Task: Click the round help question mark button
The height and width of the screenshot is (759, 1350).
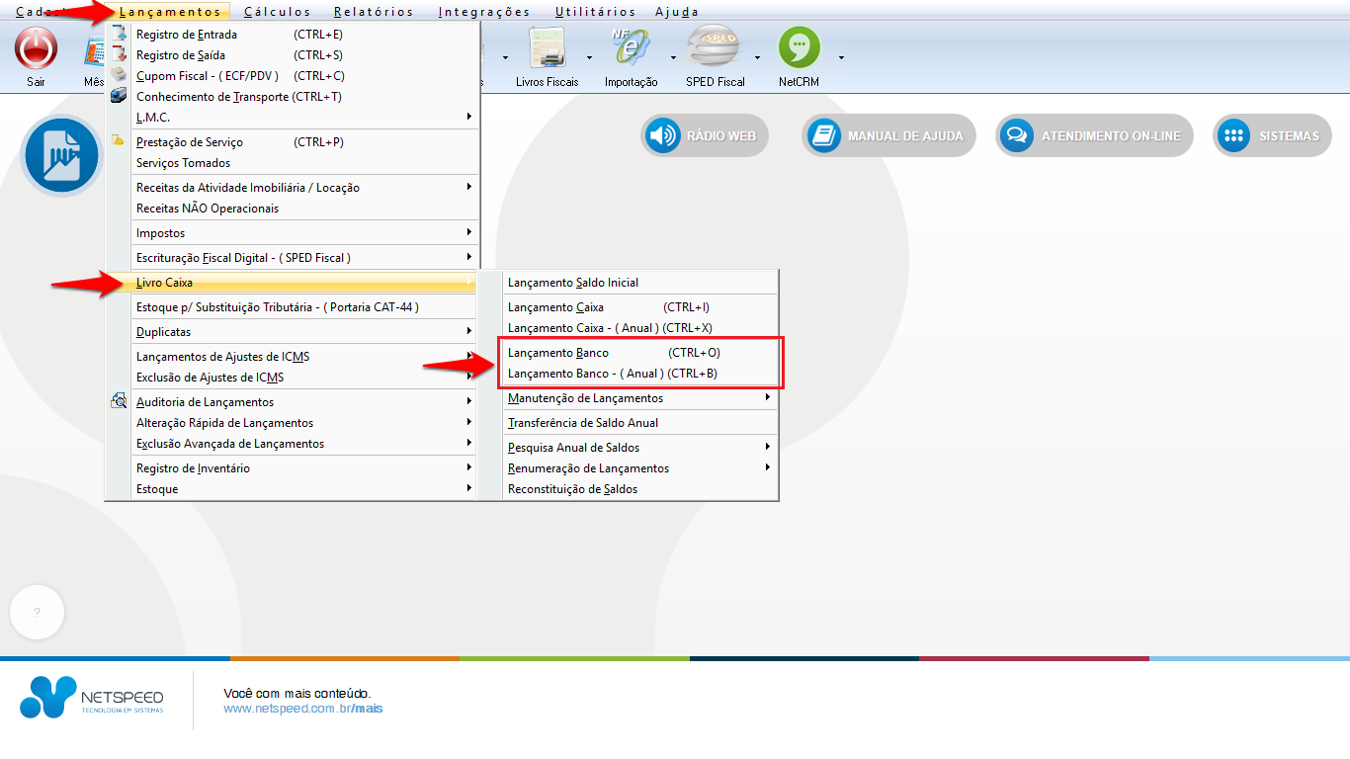Action: pyautogui.click(x=37, y=613)
